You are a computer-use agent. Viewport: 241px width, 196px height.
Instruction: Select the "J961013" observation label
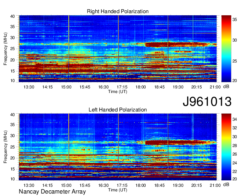tap(207, 102)
